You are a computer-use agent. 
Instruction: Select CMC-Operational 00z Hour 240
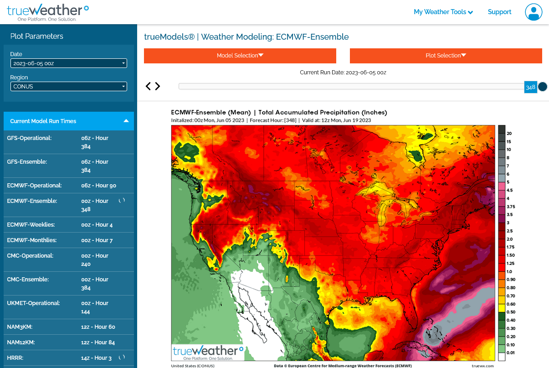(x=69, y=260)
